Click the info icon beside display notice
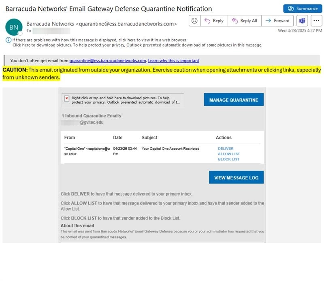Viewport: 324px width, 281px height. point(8,40)
